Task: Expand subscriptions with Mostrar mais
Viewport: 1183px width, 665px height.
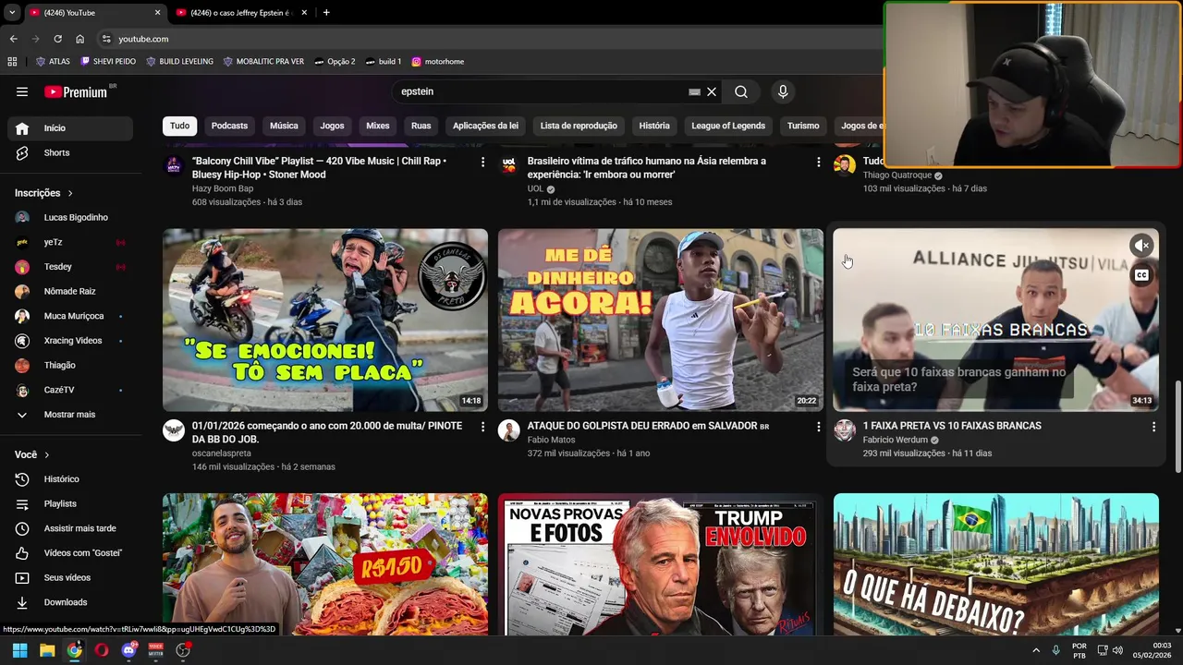Action: pyautogui.click(x=70, y=415)
